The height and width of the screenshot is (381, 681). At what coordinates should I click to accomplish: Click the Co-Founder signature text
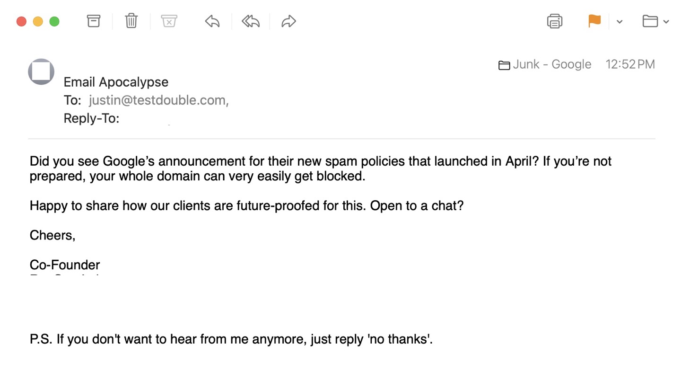65,265
